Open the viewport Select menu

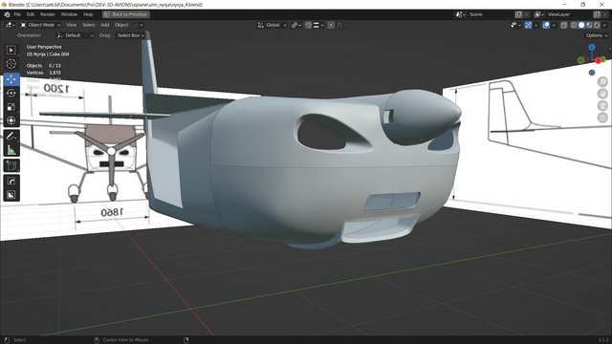(x=89, y=25)
